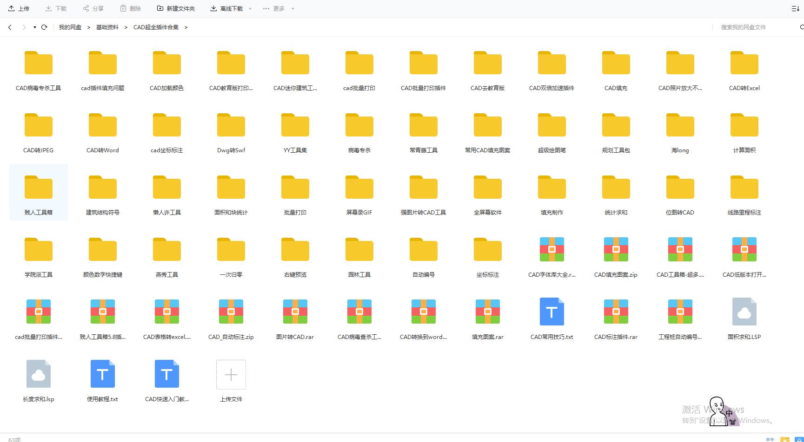Viewport: 804px width, 442px height.
Task: Click the 懒人许工具 folder name
Action: 167,213
